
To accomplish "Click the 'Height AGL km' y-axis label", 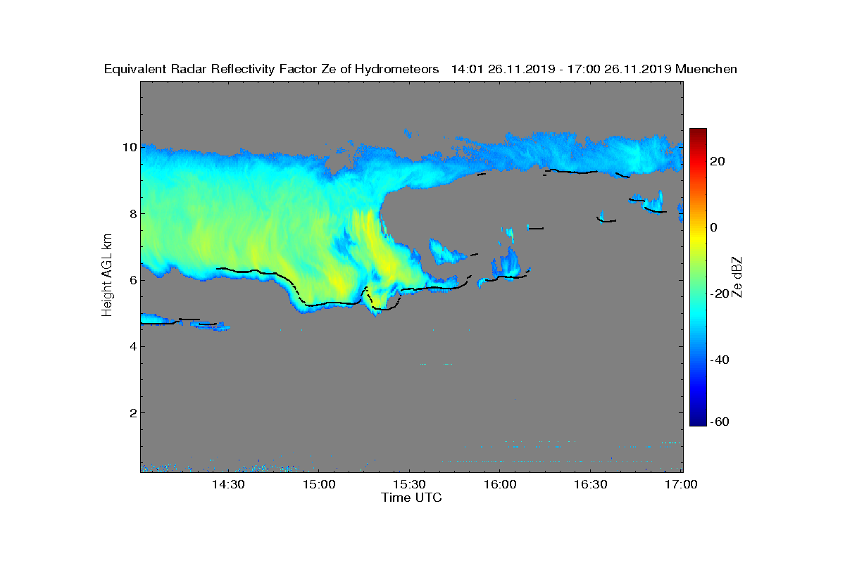I will click(x=108, y=276).
